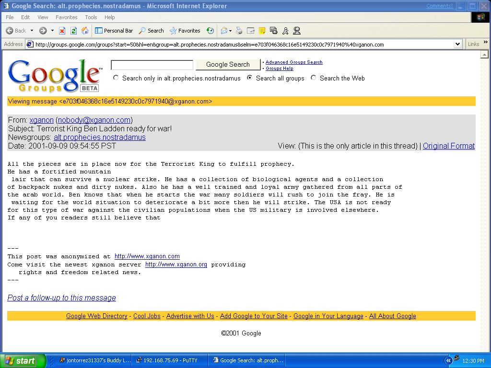Click the 12:30 PM taskbar clock
Screen dimensions: 491x368
click(x=473, y=361)
